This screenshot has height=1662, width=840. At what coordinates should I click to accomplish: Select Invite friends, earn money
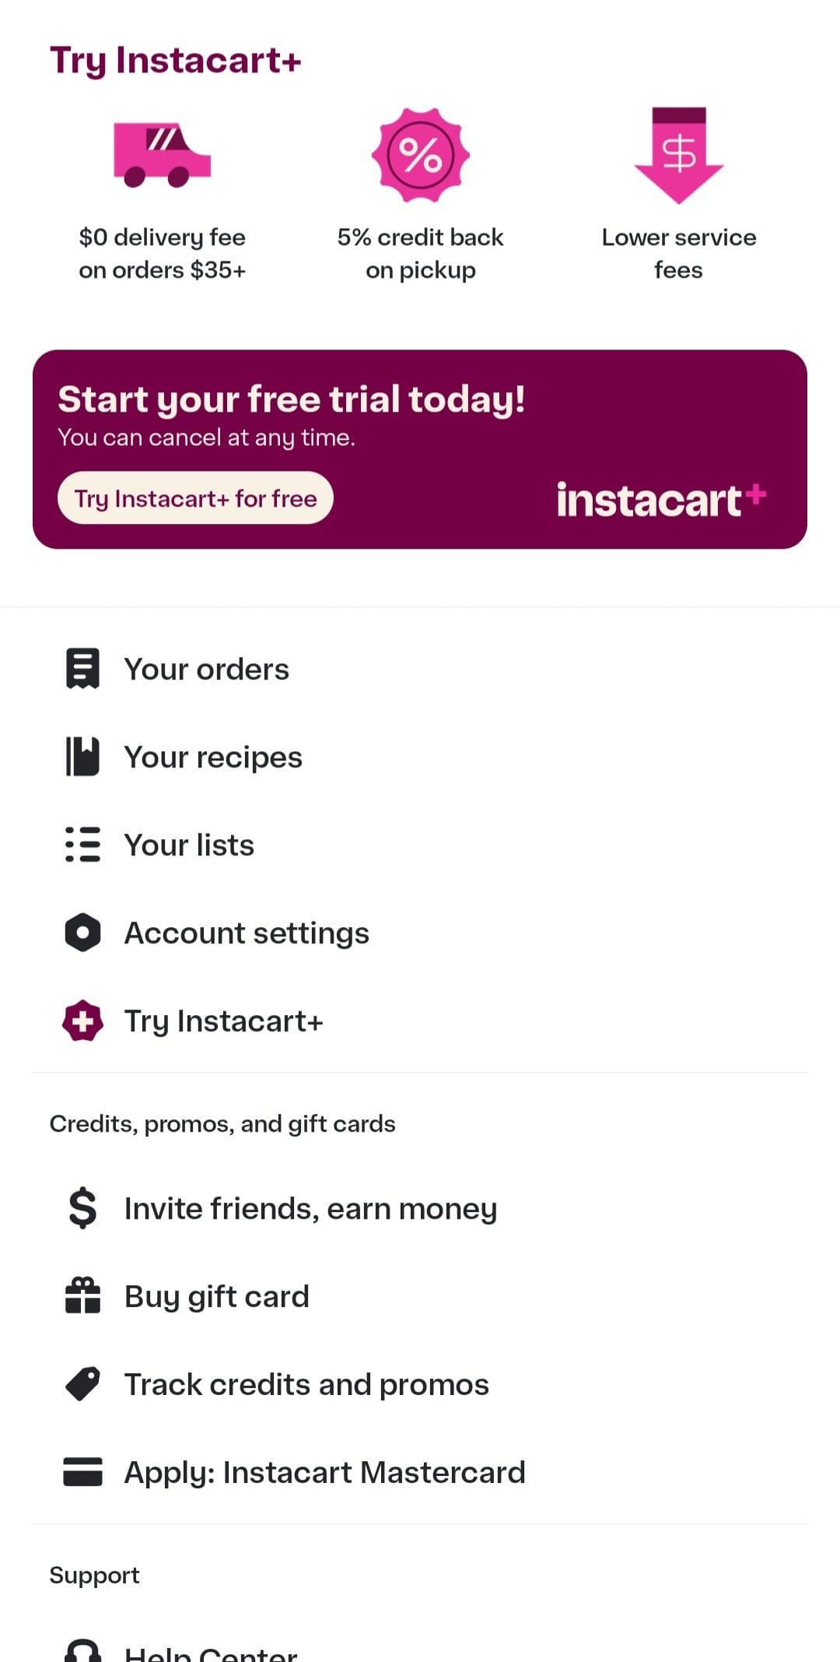310,1209
